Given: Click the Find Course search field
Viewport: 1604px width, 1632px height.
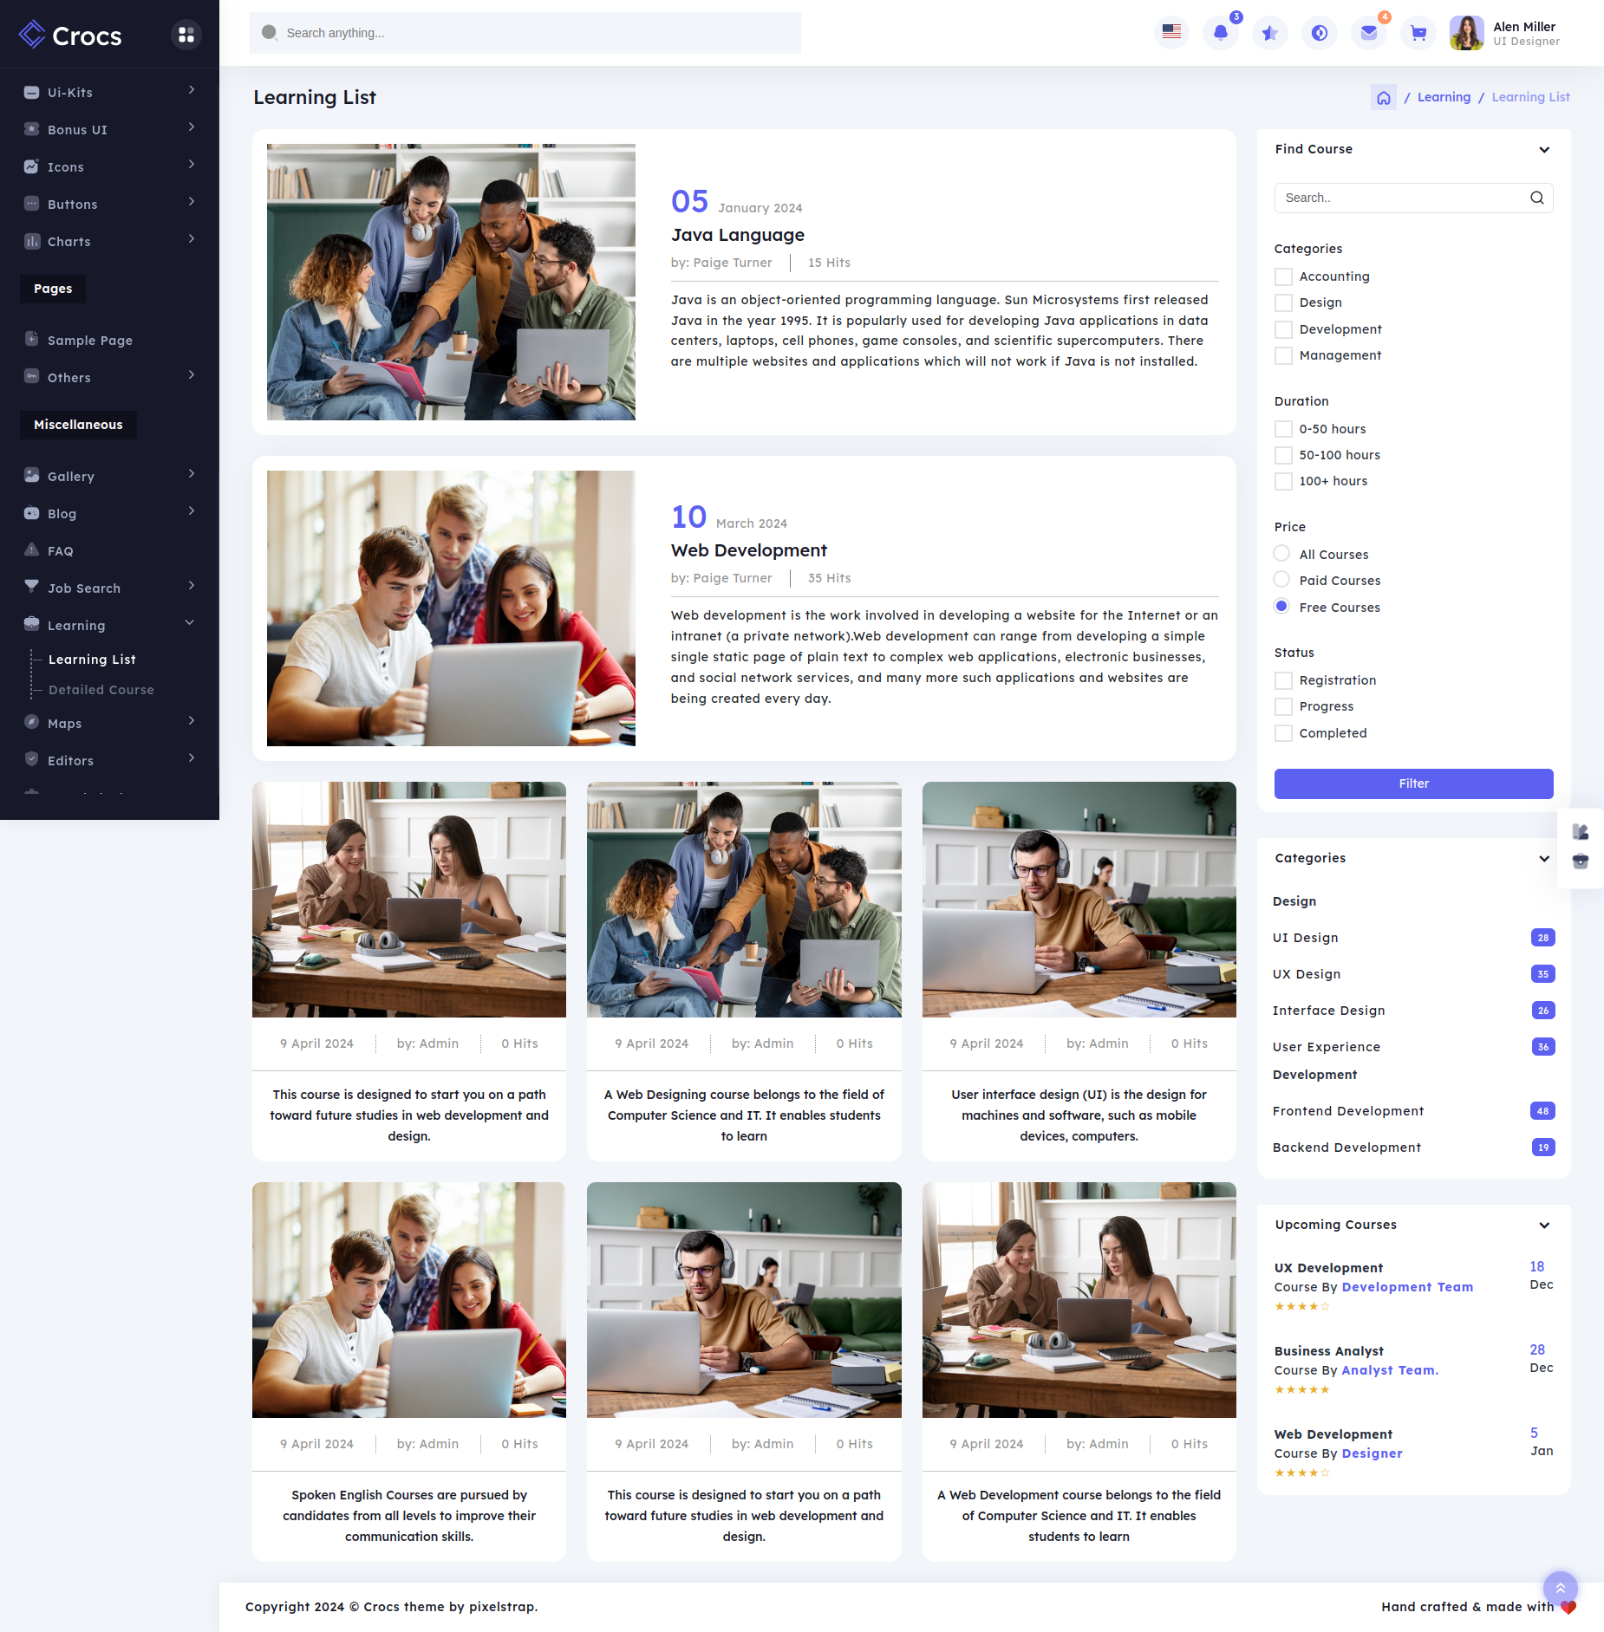Looking at the screenshot, I should coord(1405,198).
